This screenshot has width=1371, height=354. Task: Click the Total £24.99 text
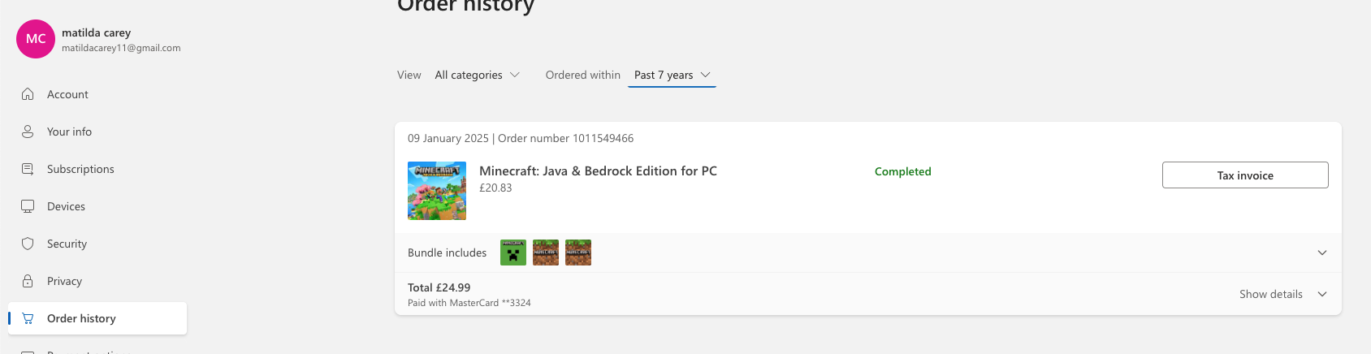(x=439, y=287)
